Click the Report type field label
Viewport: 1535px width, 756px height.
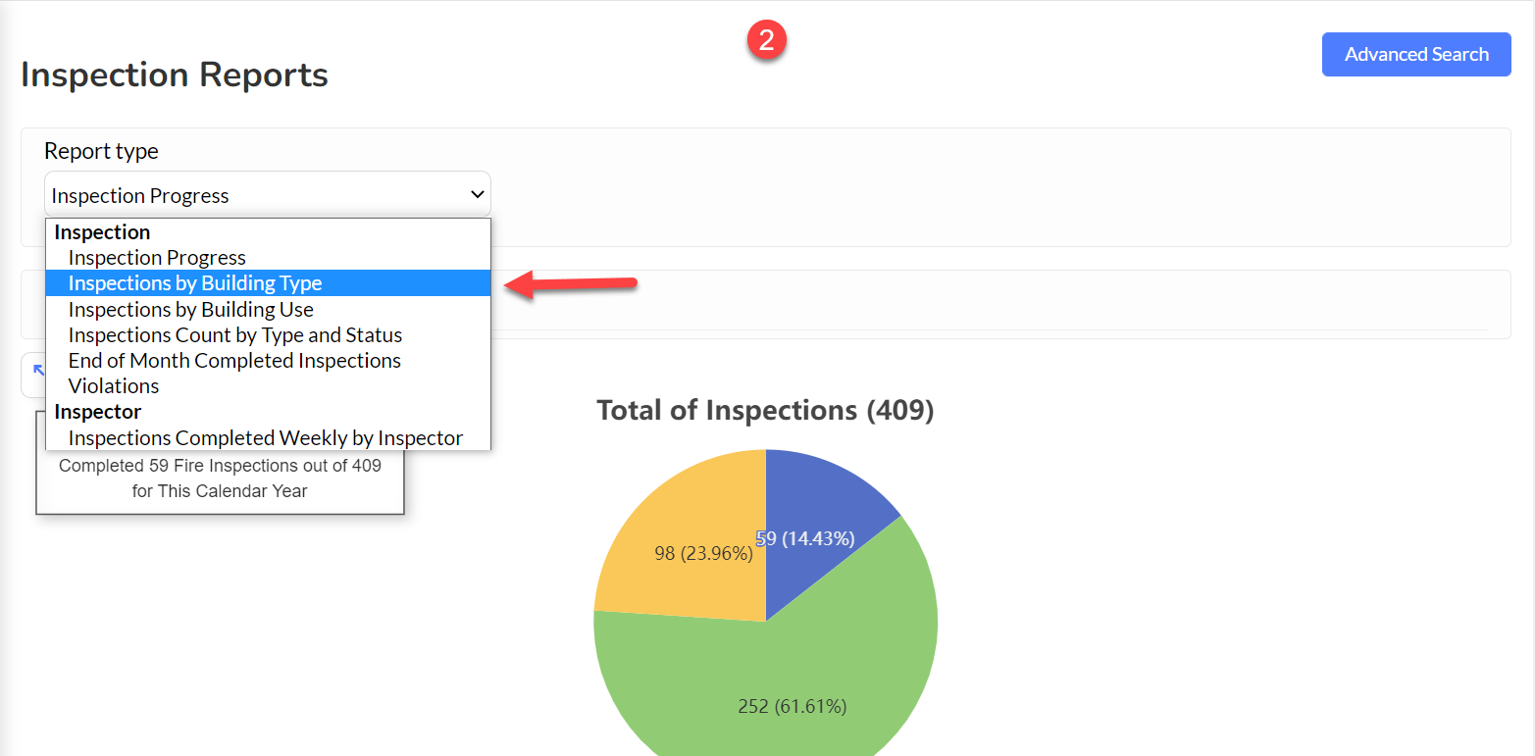tap(101, 151)
